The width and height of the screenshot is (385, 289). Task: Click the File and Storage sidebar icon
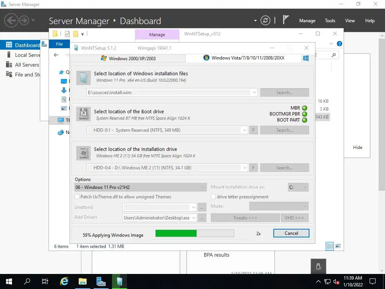(9, 74)
